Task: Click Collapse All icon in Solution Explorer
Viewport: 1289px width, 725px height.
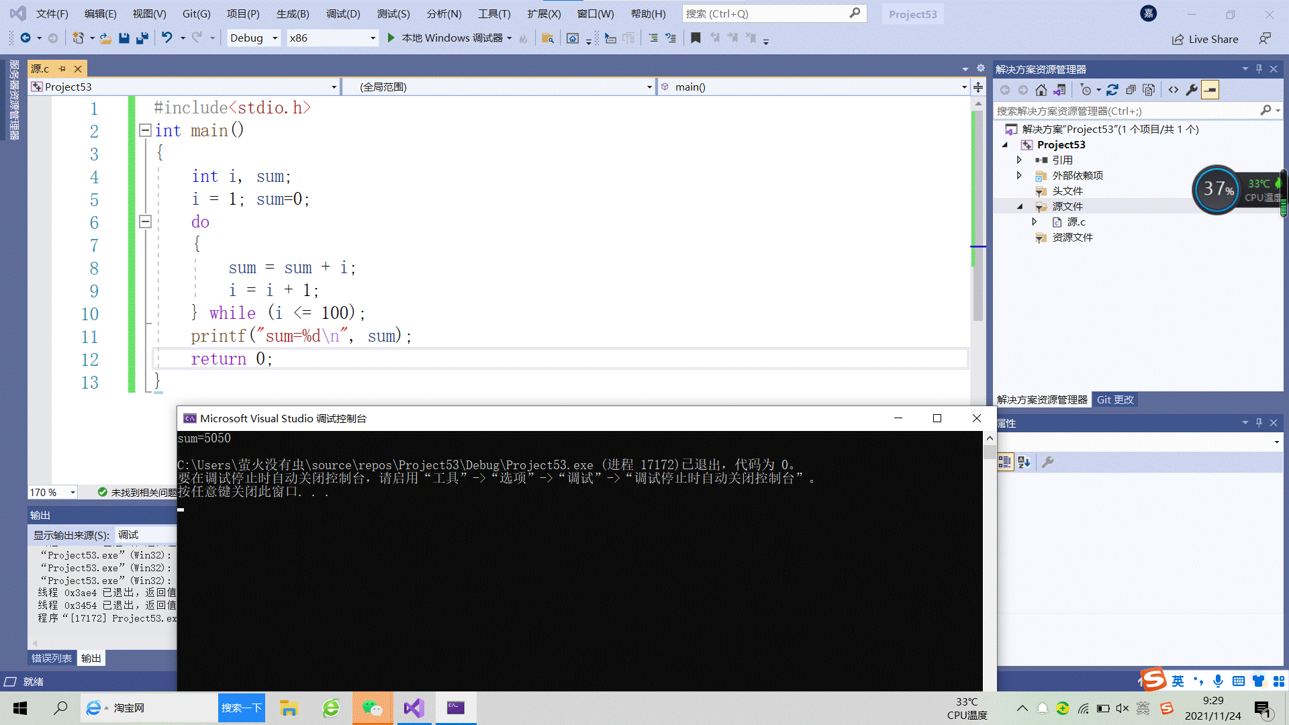Action: (1131, 90)
